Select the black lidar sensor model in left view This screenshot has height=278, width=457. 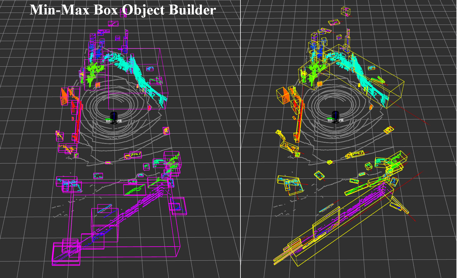(x=114, y=117)
